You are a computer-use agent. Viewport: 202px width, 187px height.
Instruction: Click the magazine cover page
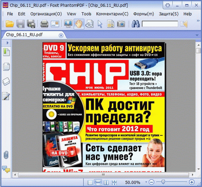tap(104, 107)
